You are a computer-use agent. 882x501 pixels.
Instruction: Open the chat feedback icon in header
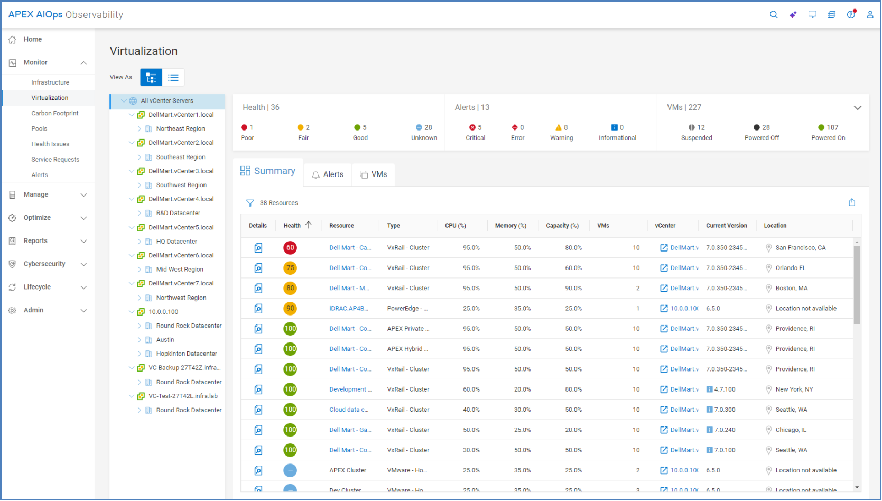pyautogui.click(x=812, y=15)
